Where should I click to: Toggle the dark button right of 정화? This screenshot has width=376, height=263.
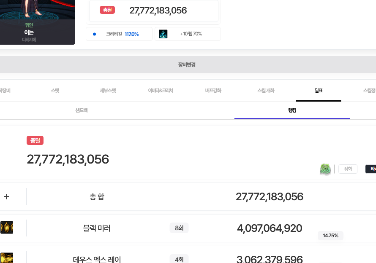tap(371, 169)
